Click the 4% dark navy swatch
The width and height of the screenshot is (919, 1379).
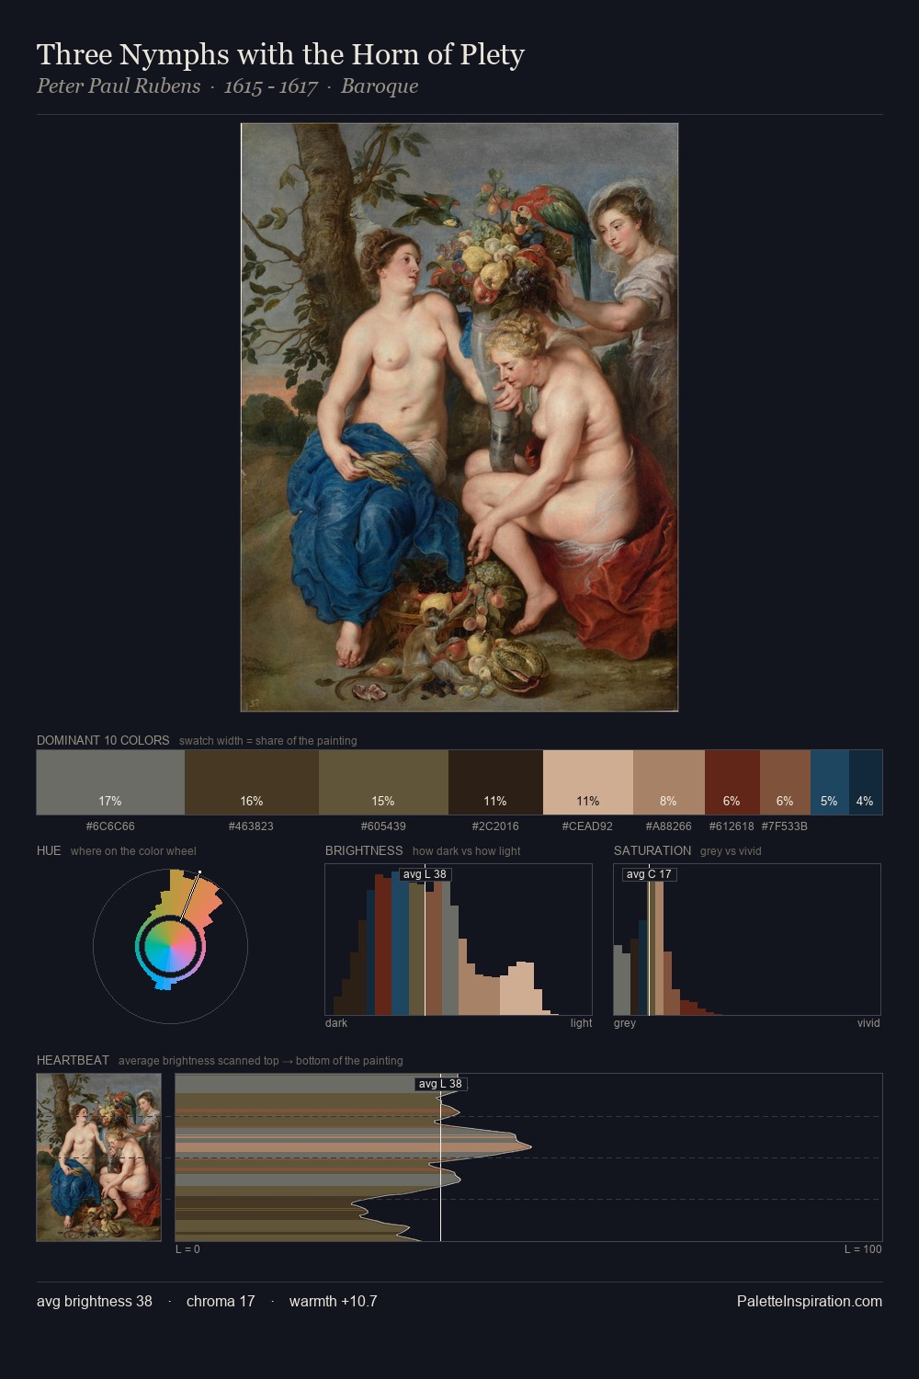click(865, 782)
